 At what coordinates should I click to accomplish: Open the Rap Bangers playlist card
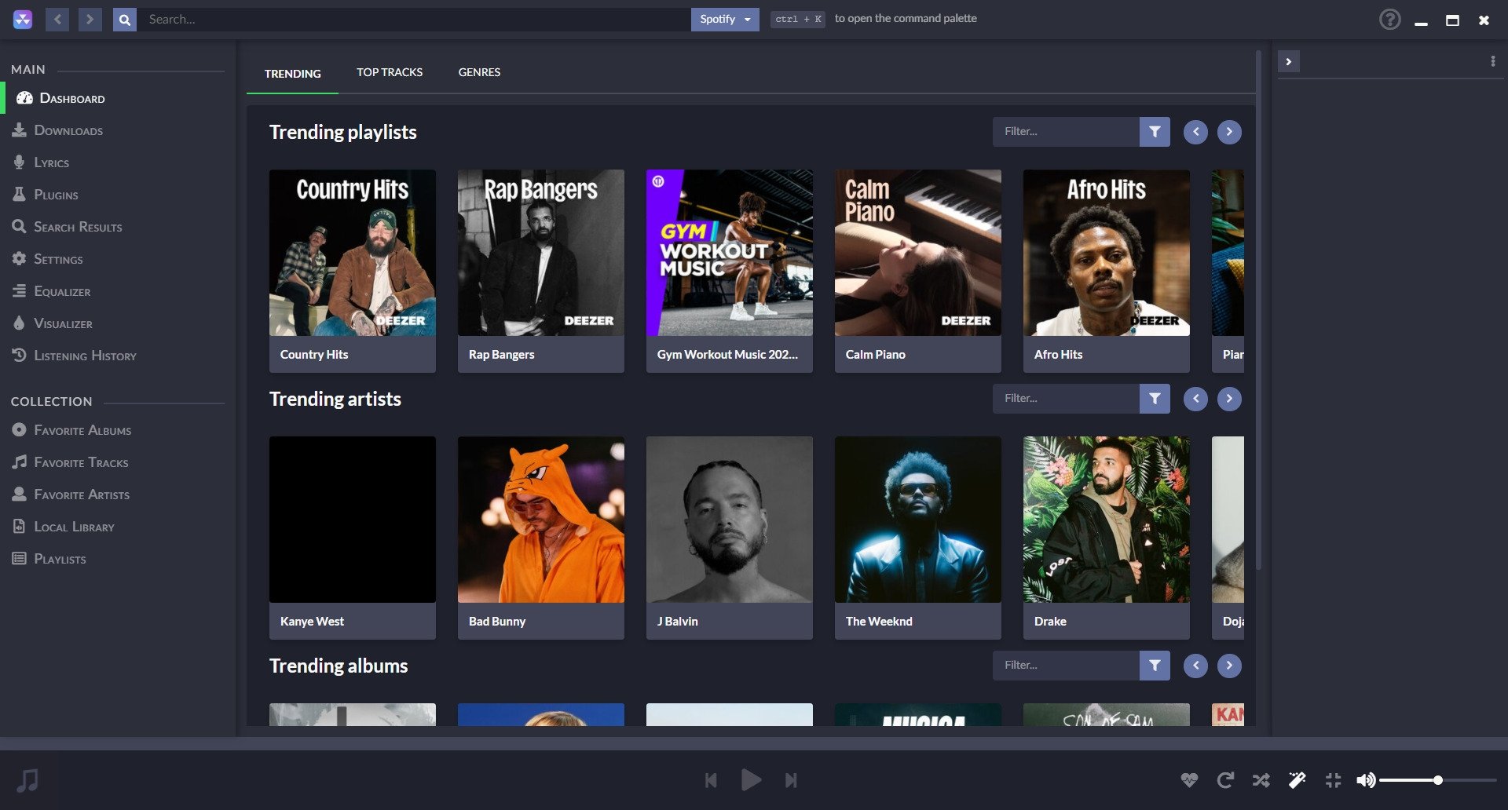click(x=541, y=271)
